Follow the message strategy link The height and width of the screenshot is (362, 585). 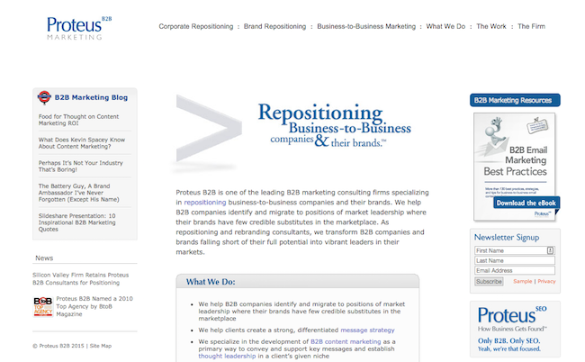tap(367, 330)
